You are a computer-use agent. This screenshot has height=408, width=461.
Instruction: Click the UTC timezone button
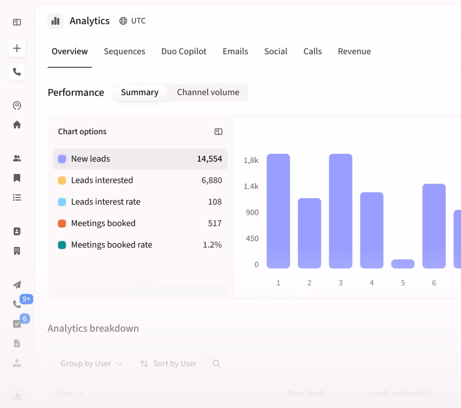point(132,20)
